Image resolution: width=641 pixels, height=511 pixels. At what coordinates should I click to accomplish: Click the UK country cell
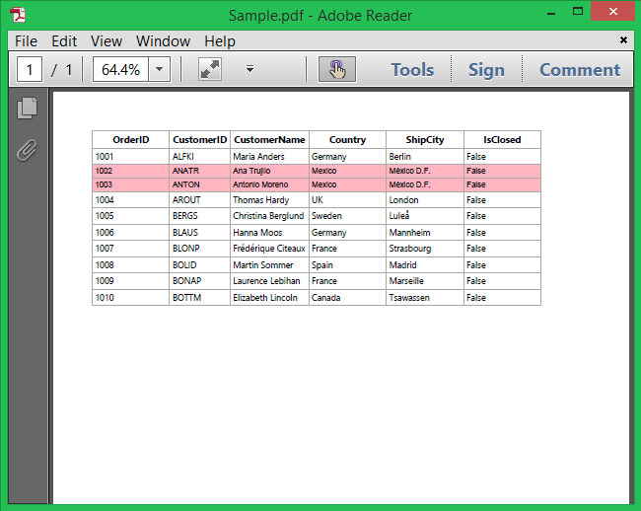[x=347, y=200]
